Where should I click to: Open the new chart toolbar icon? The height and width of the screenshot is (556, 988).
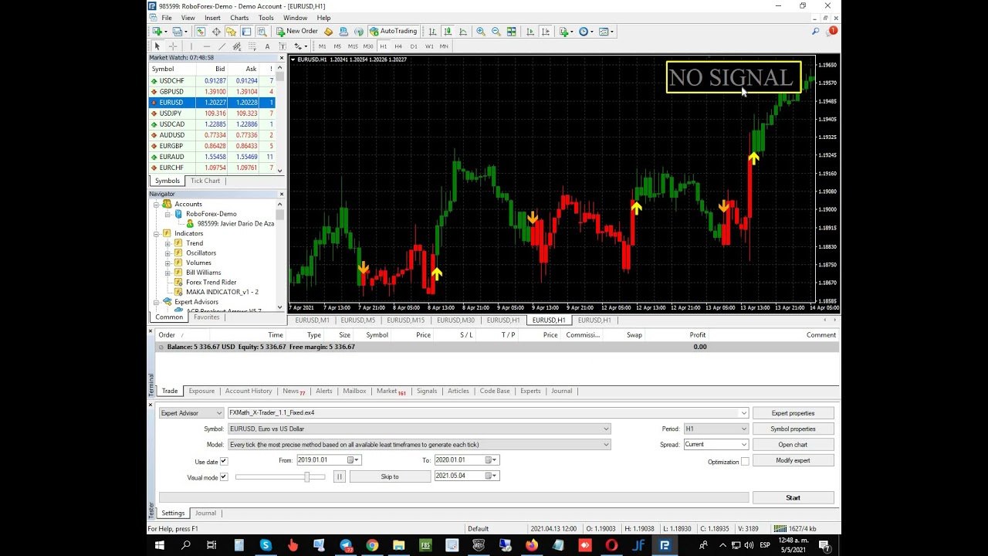(157, 32)
